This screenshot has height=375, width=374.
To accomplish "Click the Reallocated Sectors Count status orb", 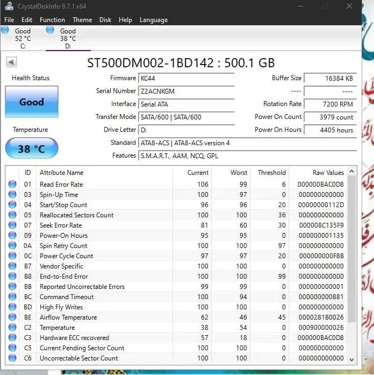I will [x=12, y=215].
